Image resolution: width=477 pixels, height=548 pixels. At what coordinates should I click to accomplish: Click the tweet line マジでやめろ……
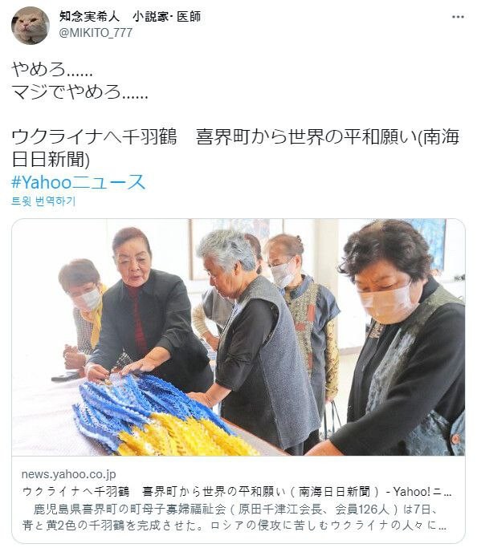click(x=80, y=92)
